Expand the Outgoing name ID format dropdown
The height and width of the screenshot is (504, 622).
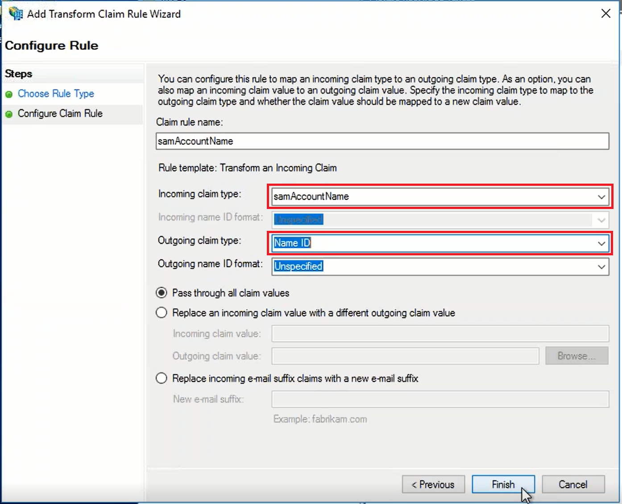[x=601, y=266]
